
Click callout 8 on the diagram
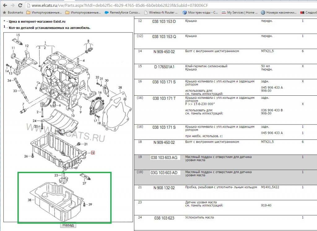(x=88, y=41)
